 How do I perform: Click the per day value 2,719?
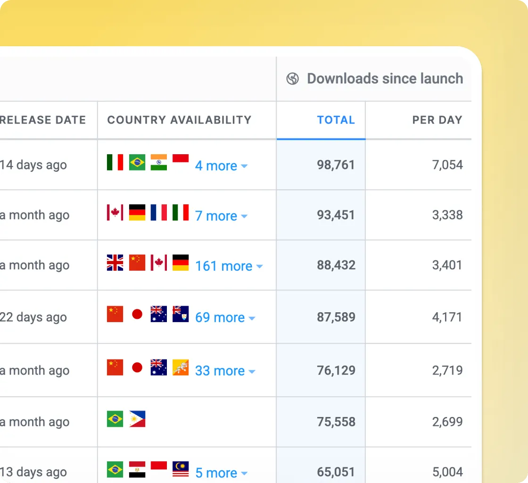(x=447, y=370)
